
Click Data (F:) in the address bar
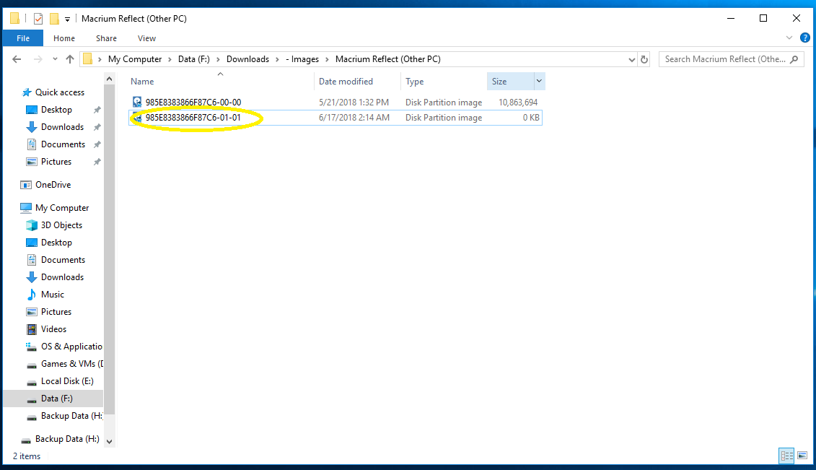193,58
